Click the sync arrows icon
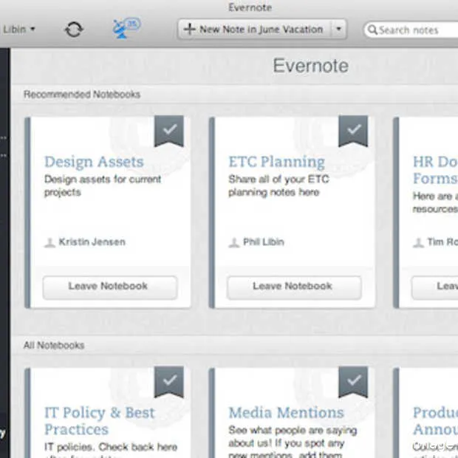 [74, 30]
